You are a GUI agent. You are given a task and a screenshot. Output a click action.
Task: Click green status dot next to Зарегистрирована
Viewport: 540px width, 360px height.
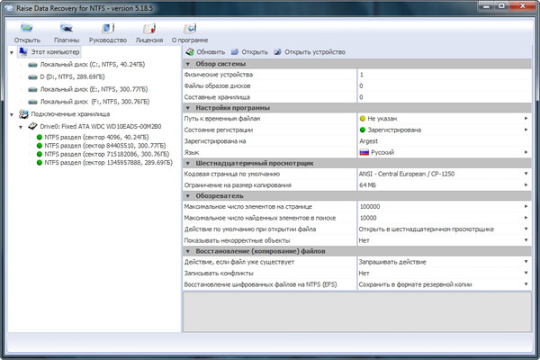coord(363,130)
